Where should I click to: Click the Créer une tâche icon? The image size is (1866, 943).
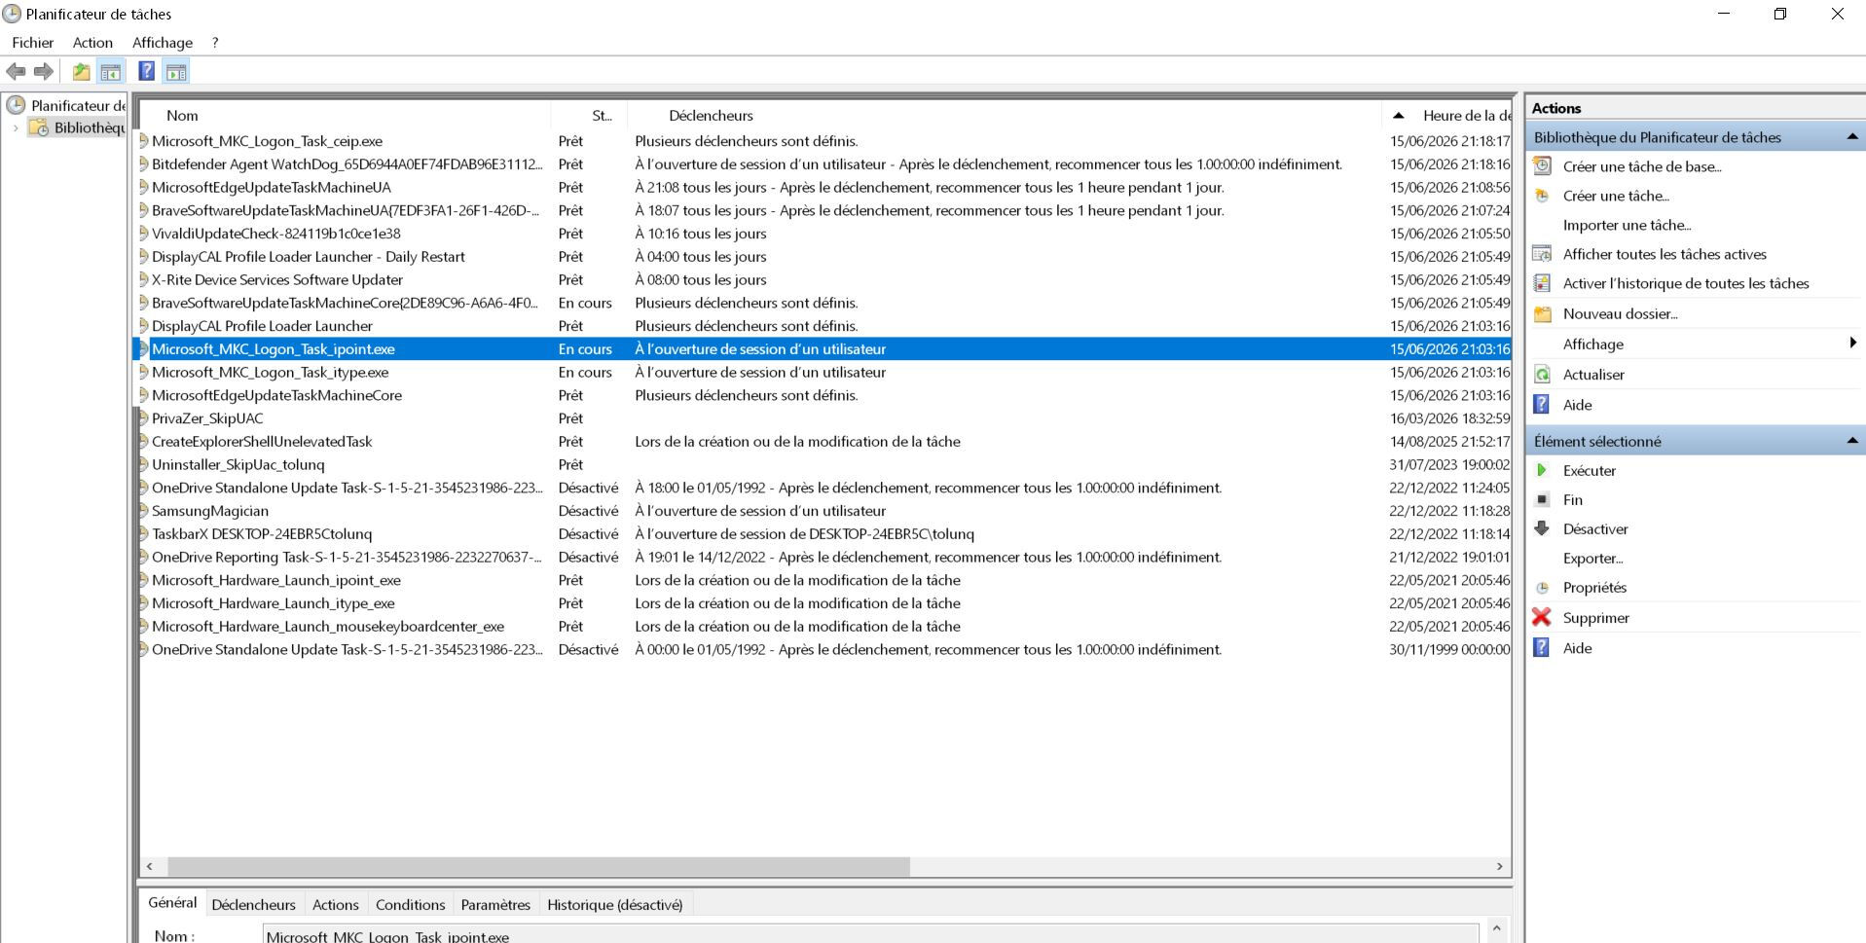pyautogui.click(x=1542, y=196)
